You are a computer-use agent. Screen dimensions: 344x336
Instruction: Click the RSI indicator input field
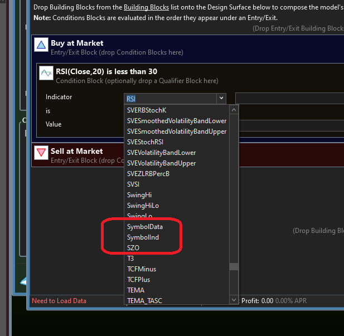[170, 99]
